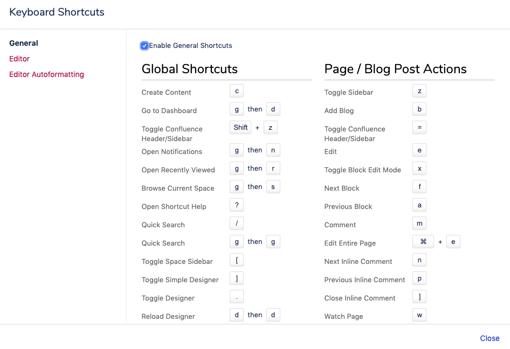Viewport: 510px width, 349px height.
Task: Click 'n' key in Open Notifications row
Action: pyautogui.click(x=273, y=150)
